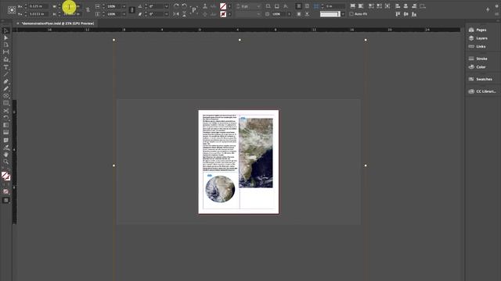Select the Selection tool arrow
Image resolution: width=501 pixels, height=281 pixels.
click(5, 30)
